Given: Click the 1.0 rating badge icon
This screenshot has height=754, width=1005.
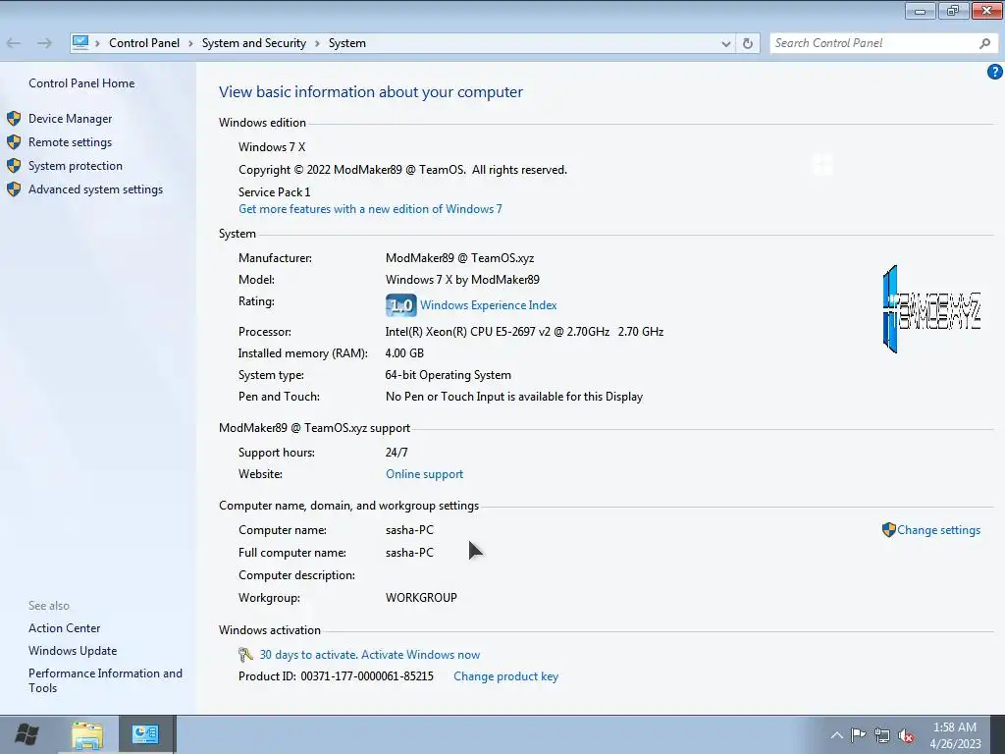Looking at the screenshot, I should pos(401,305).
